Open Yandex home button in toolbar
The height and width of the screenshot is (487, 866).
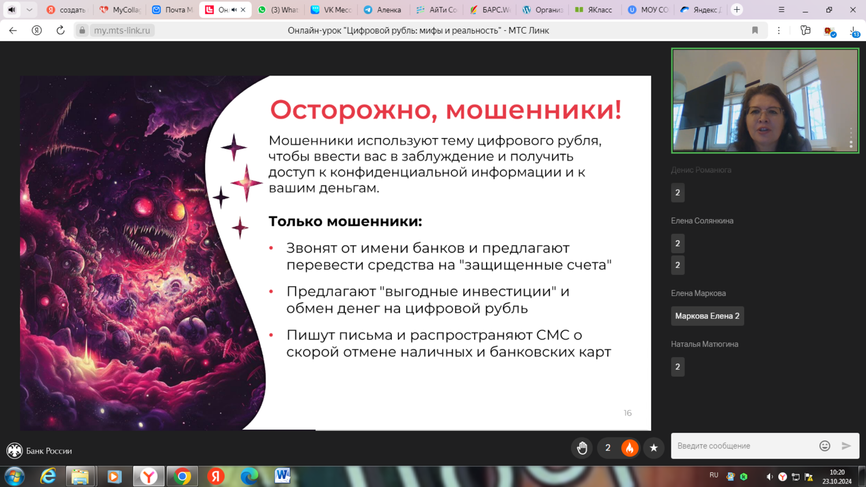pyautogui.click(x=36, y=30)
